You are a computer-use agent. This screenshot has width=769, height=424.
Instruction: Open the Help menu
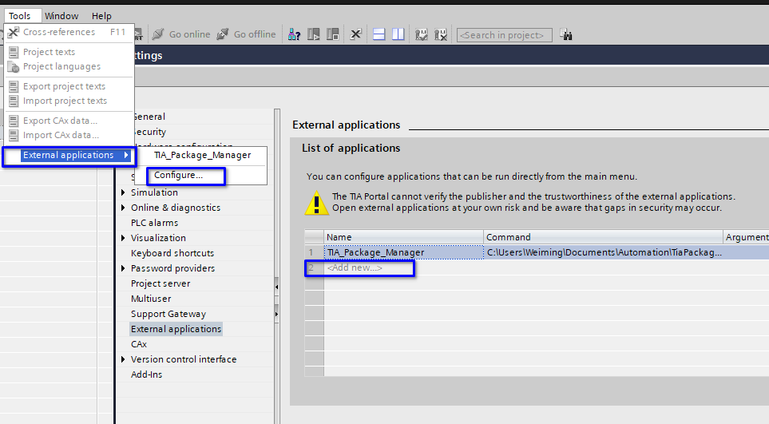[x=101, y=16]
